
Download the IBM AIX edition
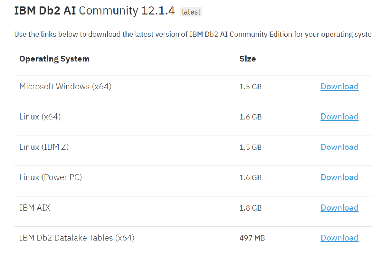coord(339,208)
